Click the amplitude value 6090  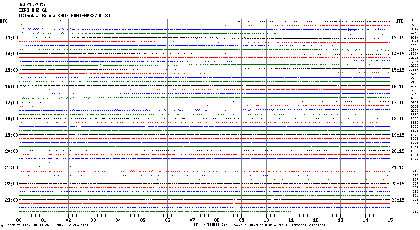click(x=414, y=38)
